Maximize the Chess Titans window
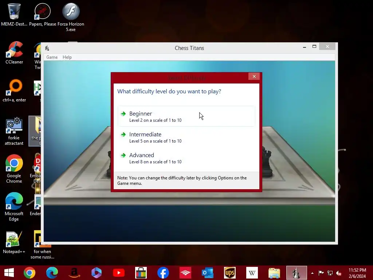373x280 pixels. tap(314, 46)
